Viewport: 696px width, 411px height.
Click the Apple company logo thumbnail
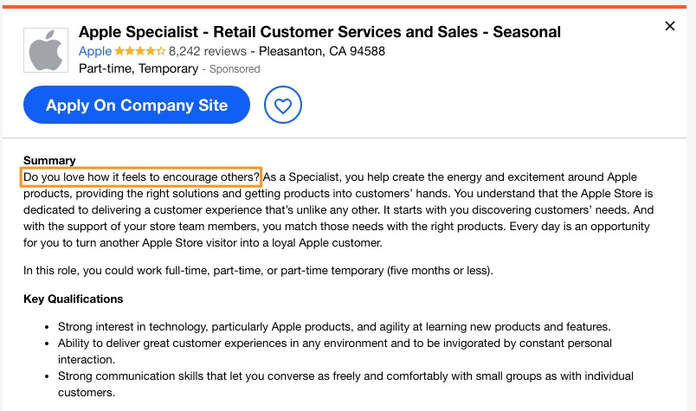[x=46, y=50]
